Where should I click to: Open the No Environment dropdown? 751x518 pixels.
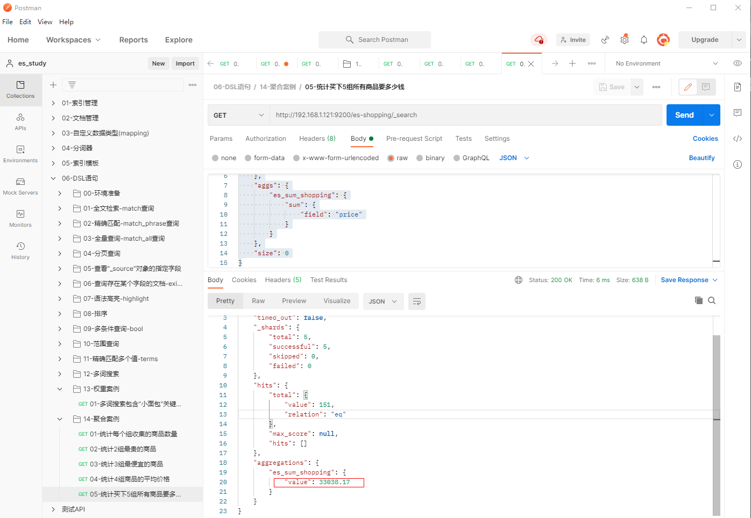(x=666, y=63)
